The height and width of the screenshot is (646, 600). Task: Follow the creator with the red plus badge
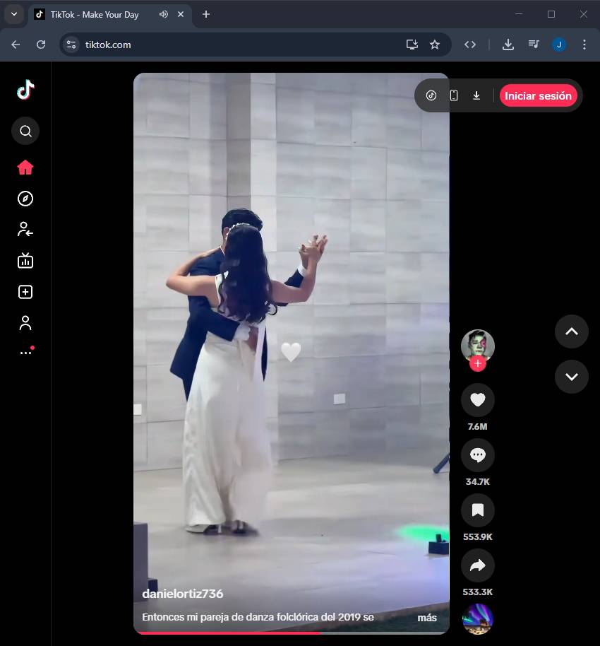(x=478, y=364)
